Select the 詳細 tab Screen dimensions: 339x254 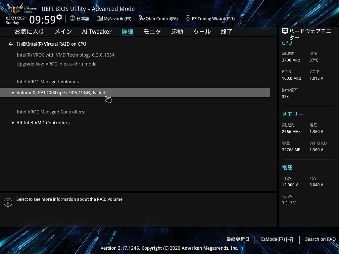(127, 32)
